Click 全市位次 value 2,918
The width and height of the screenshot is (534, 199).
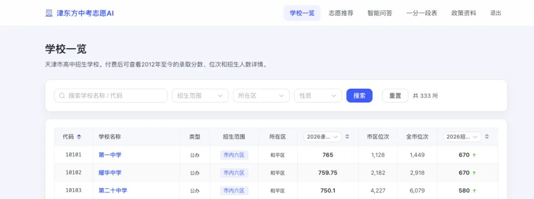click(417, 173)
